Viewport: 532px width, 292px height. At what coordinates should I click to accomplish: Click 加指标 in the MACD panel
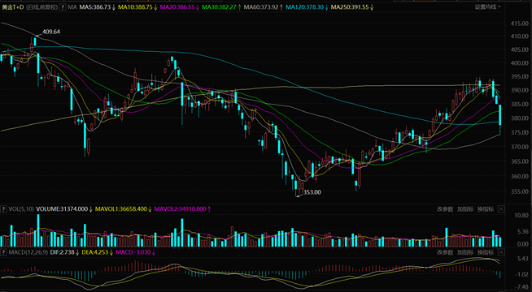464,252
